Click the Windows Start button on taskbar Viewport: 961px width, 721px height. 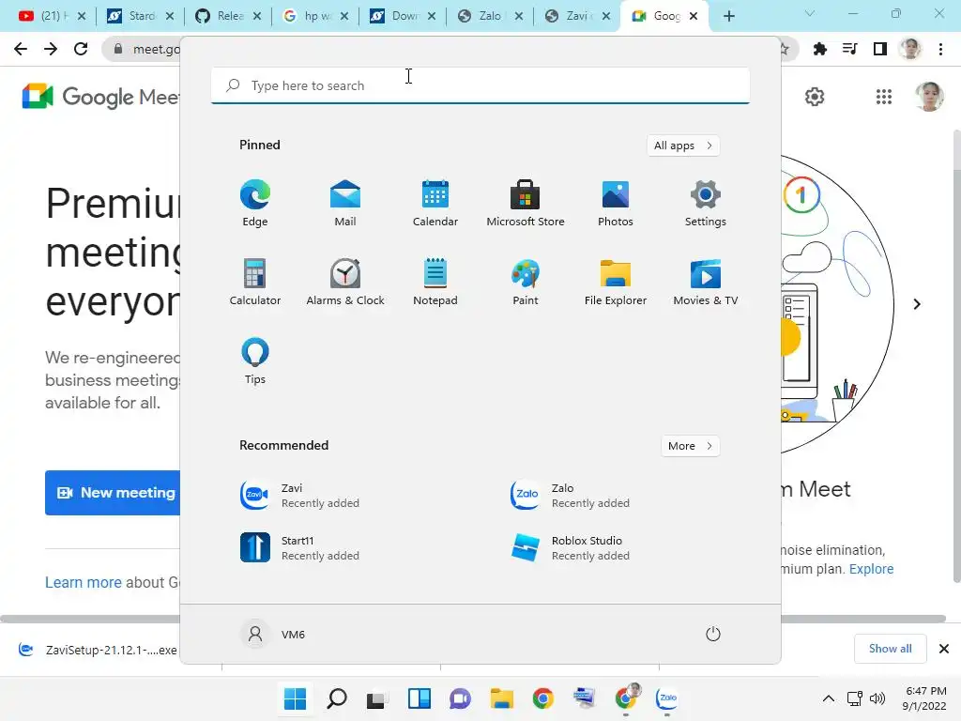coord(295,698)
